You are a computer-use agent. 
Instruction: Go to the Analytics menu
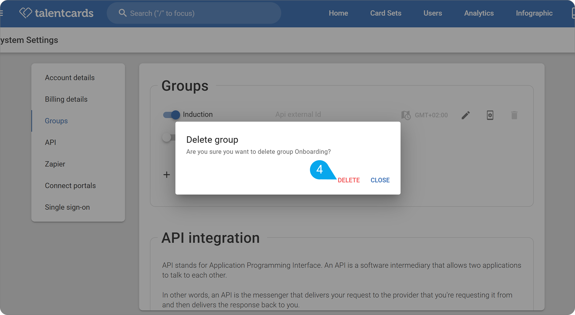479,13
